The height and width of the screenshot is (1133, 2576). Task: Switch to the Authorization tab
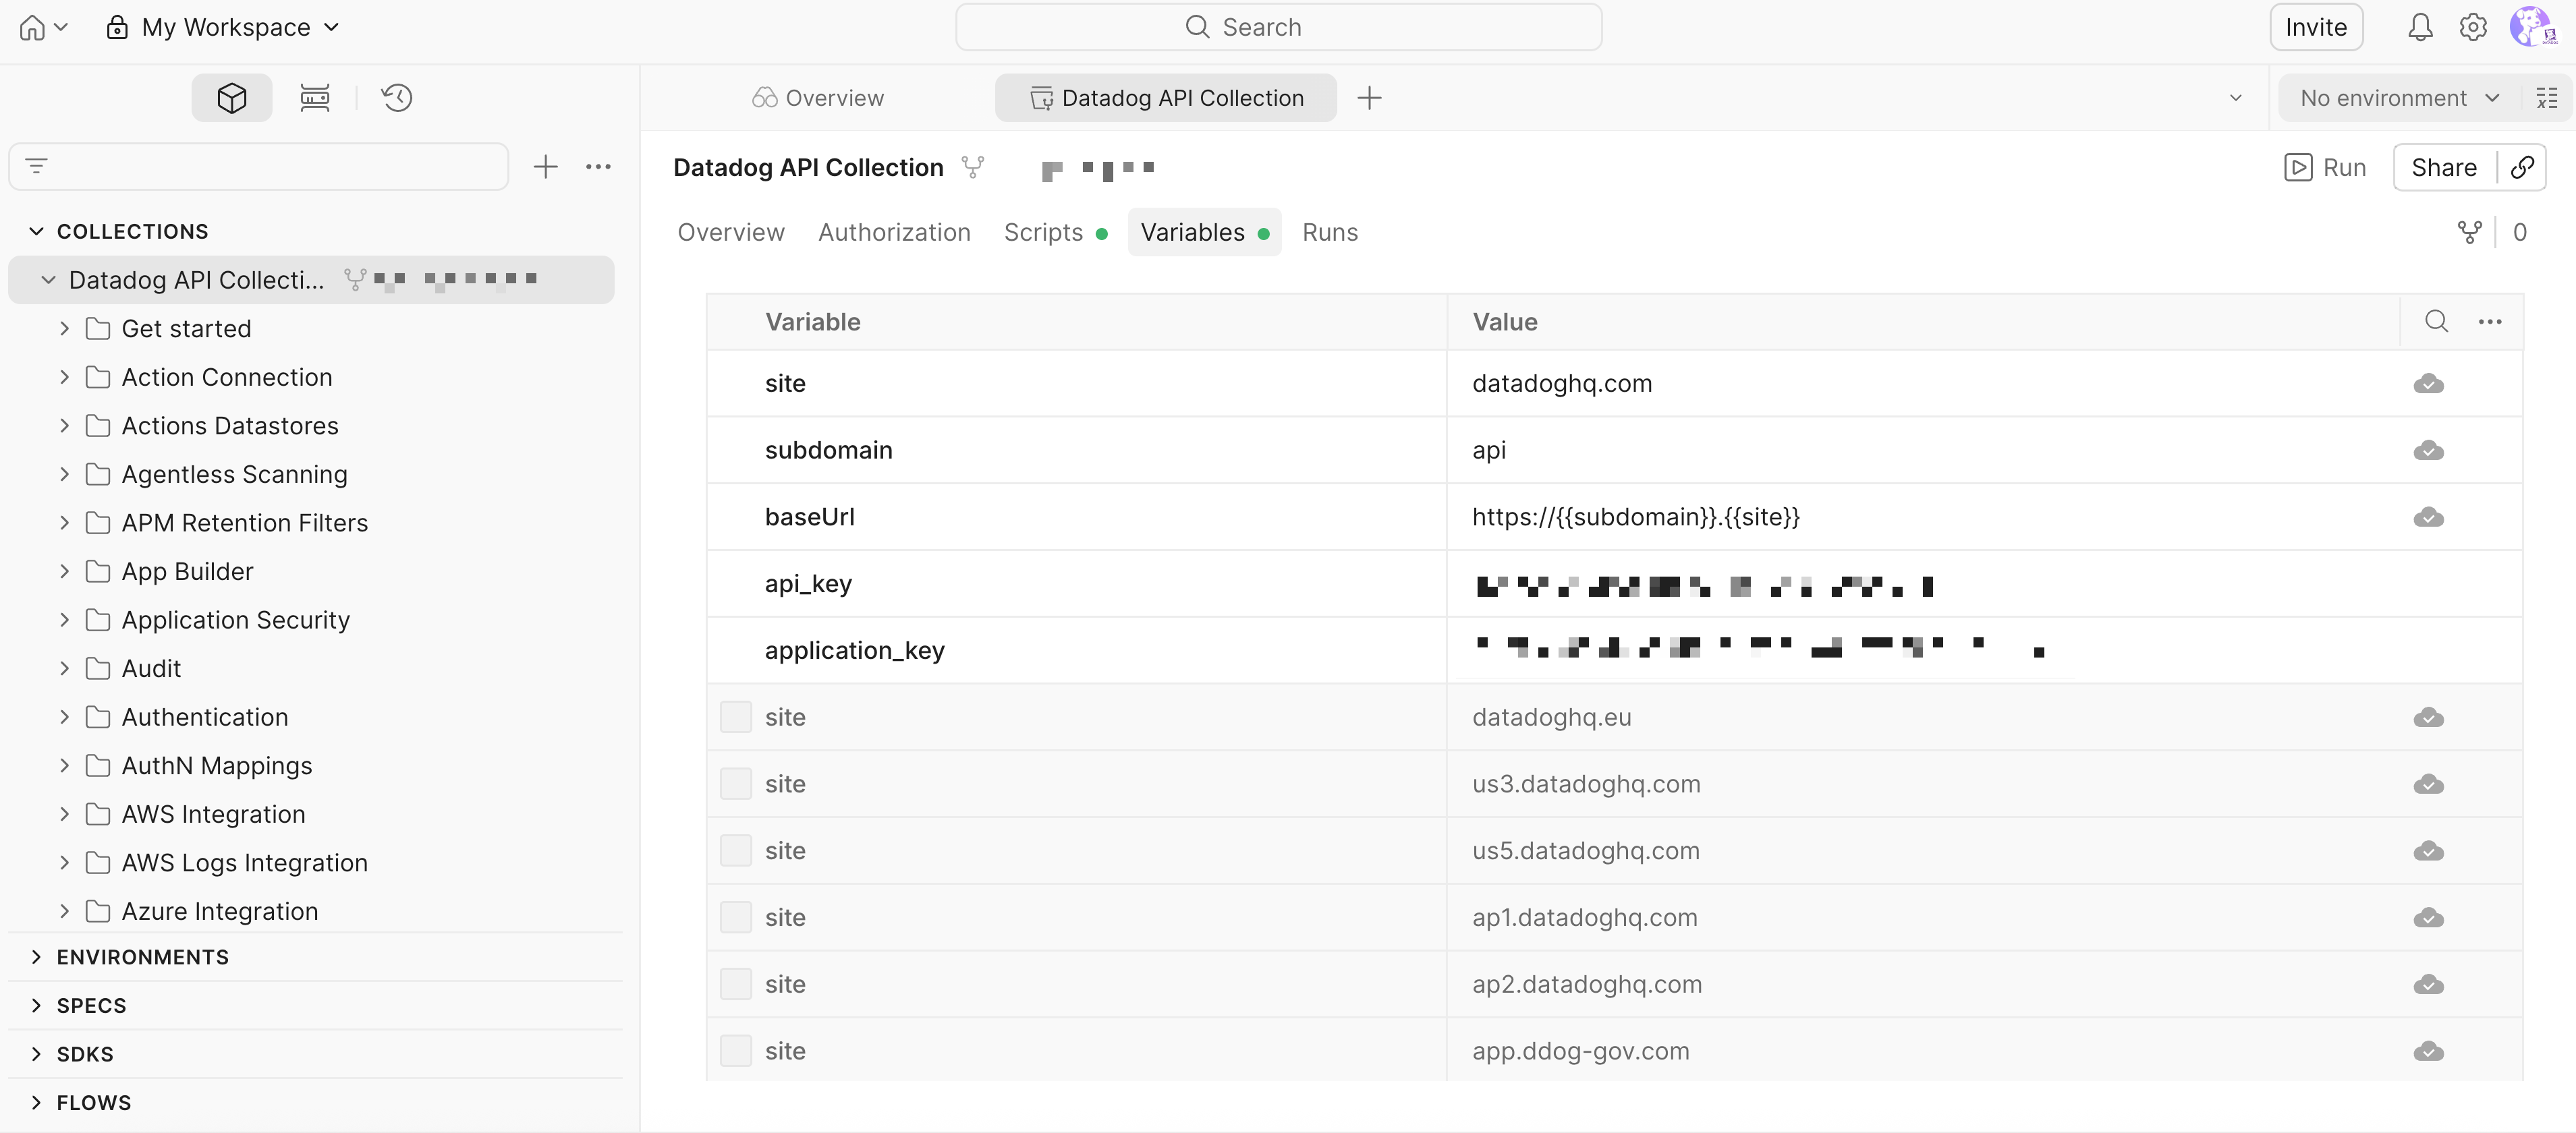coord(894,232)
